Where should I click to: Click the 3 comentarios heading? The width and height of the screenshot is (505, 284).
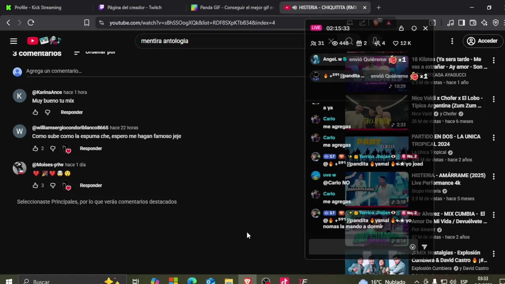(x=37, y=53)
